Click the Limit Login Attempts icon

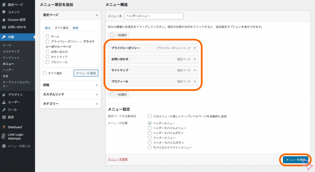pos(4,136)
